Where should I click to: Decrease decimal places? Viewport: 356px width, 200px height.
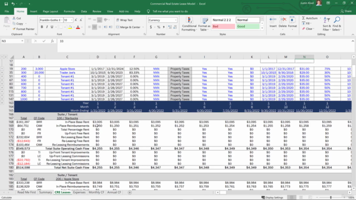[175, 27]
